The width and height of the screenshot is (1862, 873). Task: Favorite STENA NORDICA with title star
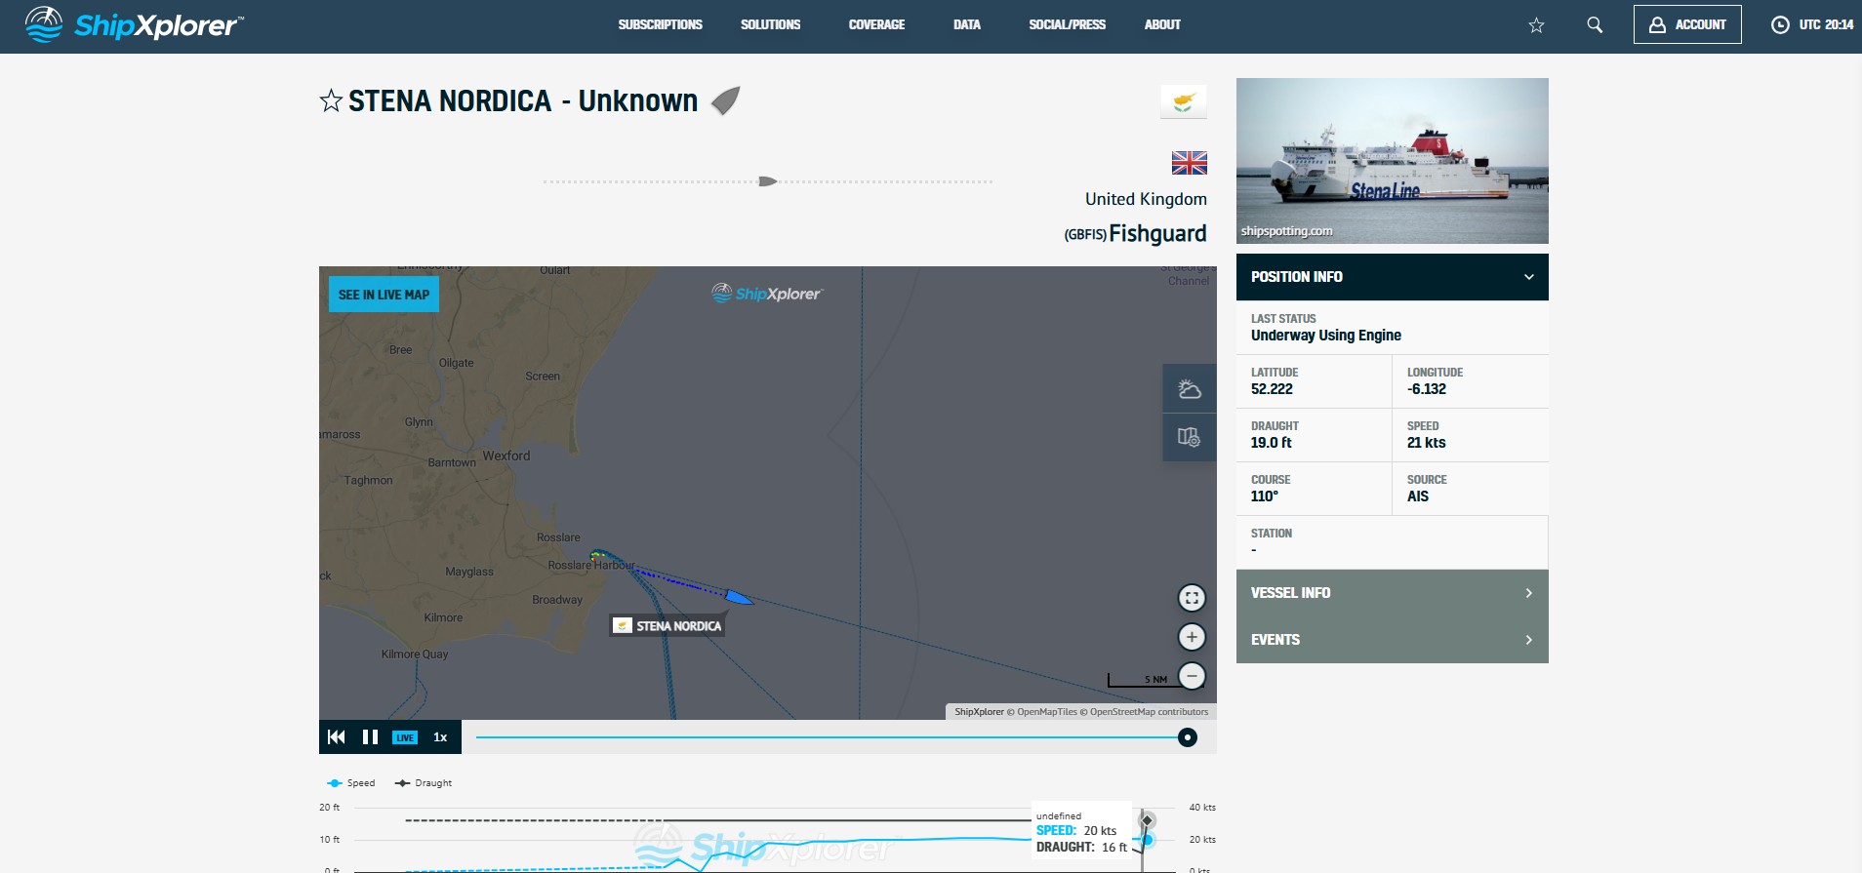(331, 100)
